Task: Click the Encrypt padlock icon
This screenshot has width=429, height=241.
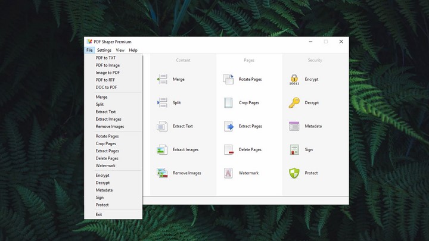Action: 294,79
